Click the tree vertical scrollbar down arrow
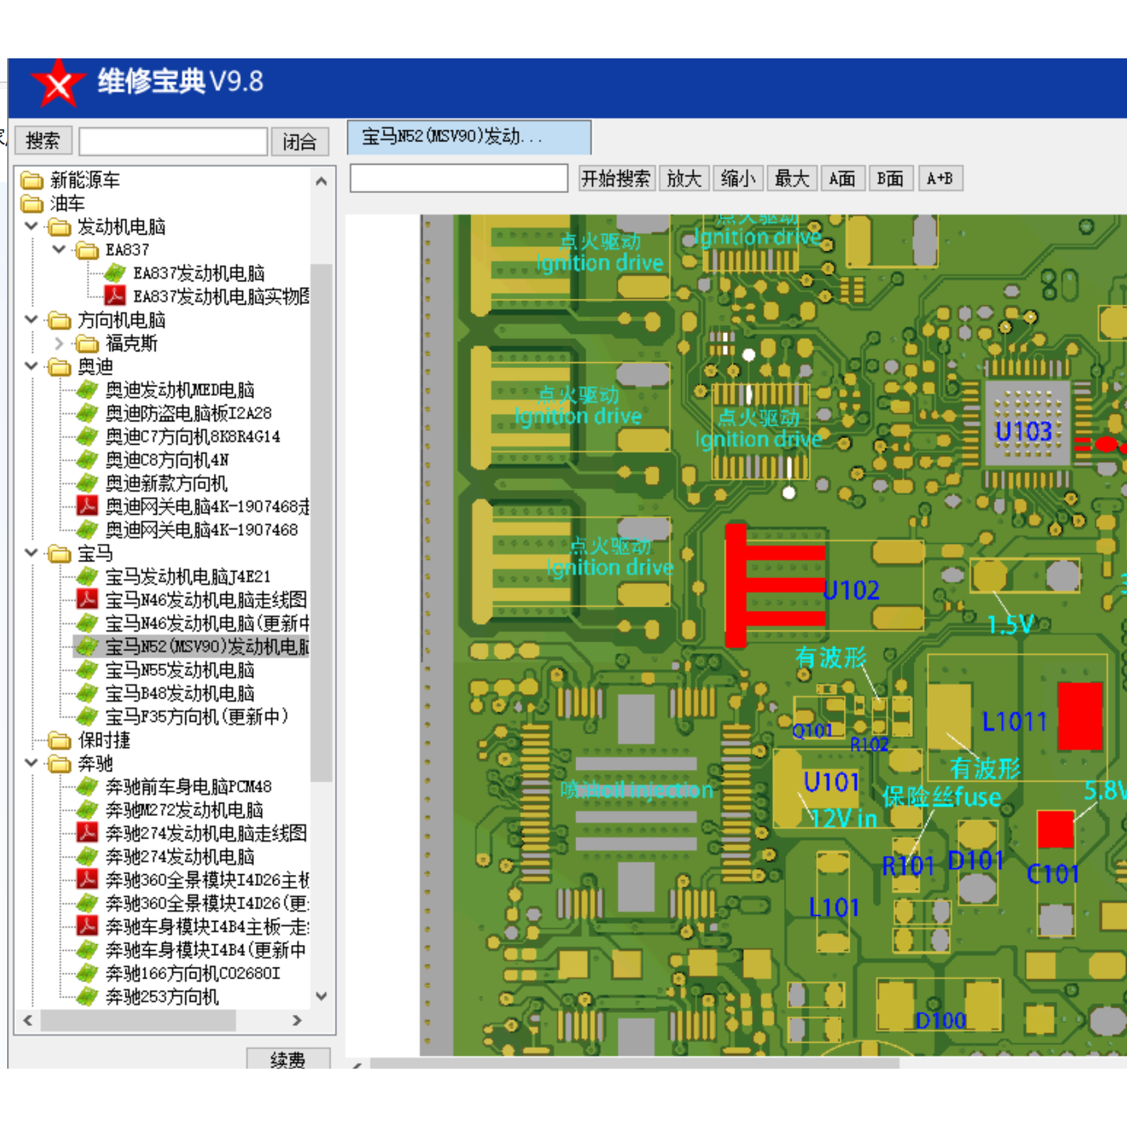1127x1127 pixels. tap(321, 996)
